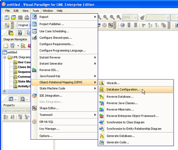Open the Original look combo box
The width and height of the screenshot is (178, 150).
[x=24, y=25]
